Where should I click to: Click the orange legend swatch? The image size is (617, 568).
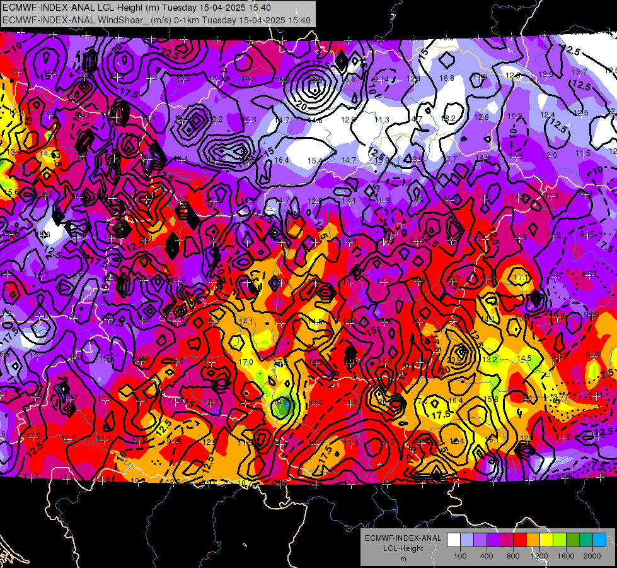[533, 540]
